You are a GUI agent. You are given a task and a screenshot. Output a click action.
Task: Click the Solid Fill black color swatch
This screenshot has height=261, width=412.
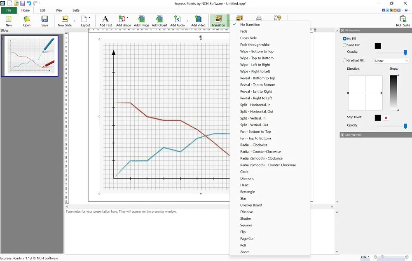click(378, 46)
